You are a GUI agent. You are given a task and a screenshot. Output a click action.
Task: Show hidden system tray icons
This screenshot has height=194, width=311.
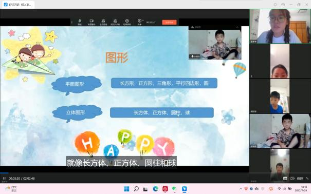[x=241, y=189]
